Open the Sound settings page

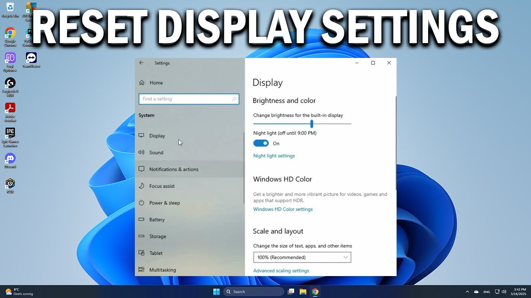189,152
